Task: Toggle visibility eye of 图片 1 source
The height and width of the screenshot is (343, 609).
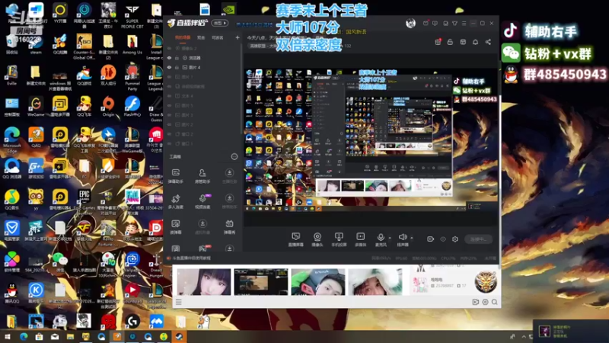Action: click(169, 77)
